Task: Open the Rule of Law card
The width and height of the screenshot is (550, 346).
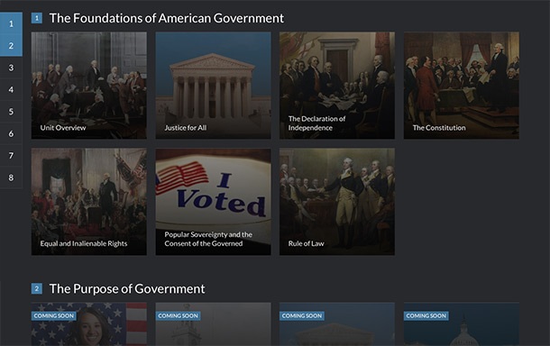Action: tap(337, 202)
